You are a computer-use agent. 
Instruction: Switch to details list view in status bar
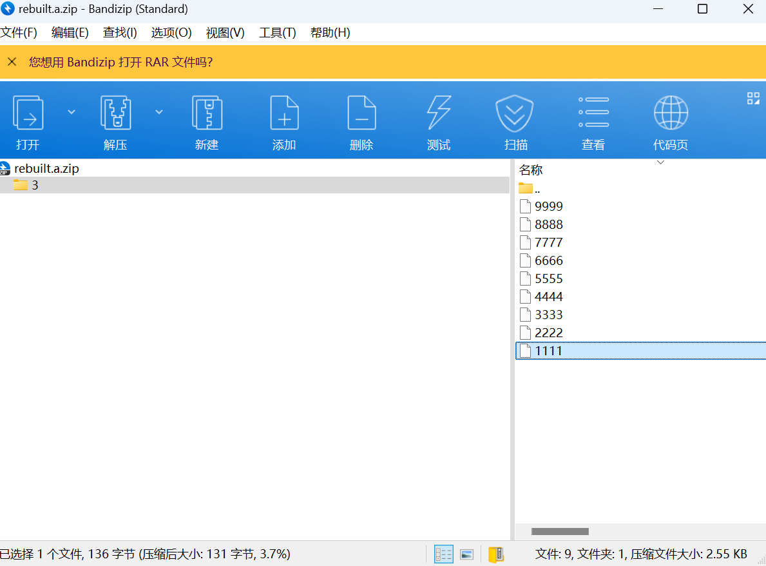coord(444,554)
